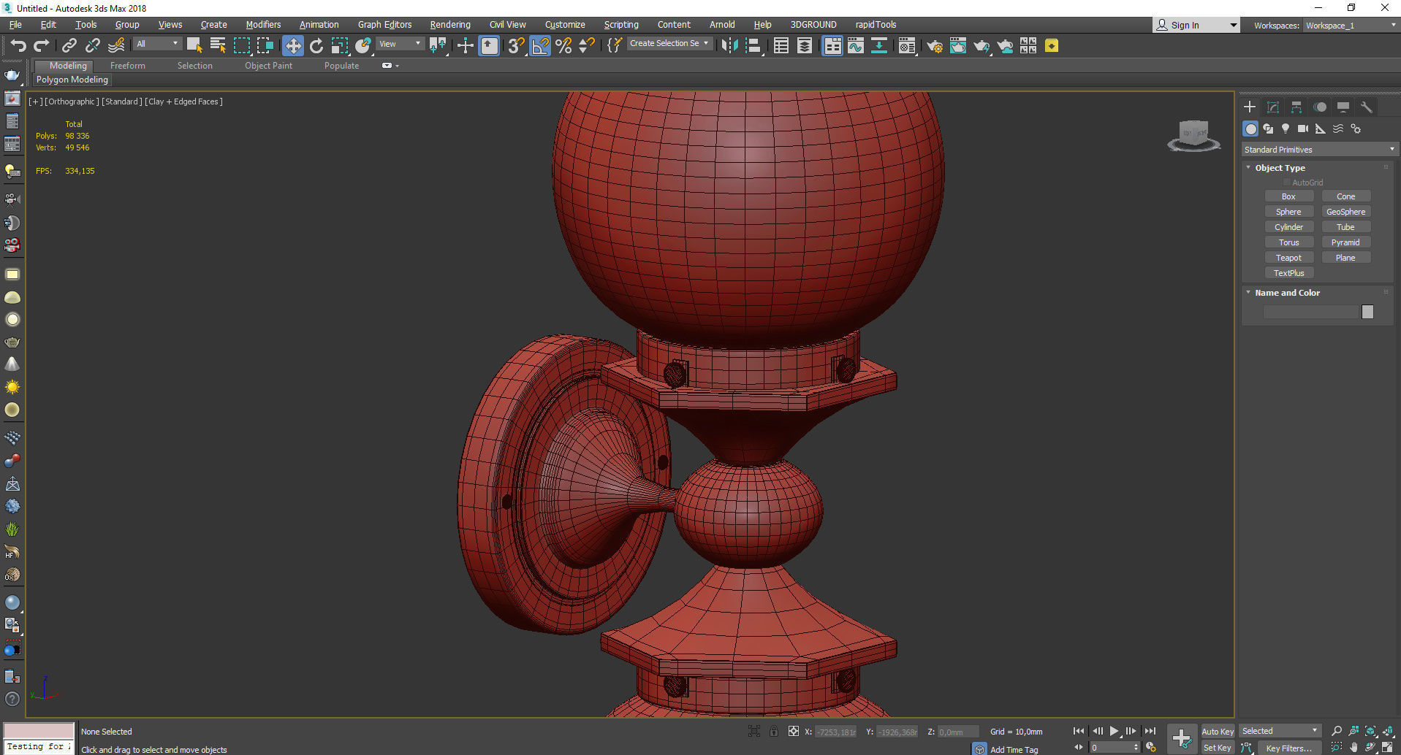This screenshot has width=1401, height=755.
Task: Open the Schematic View icon
Action: [x=879, y=45]
